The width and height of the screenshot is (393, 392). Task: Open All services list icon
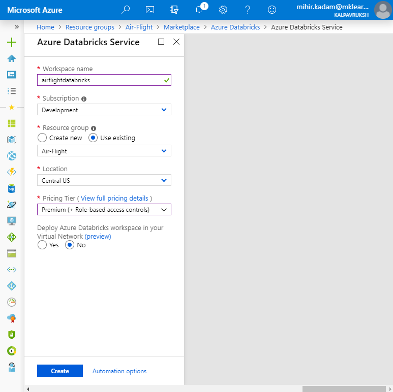12,91
